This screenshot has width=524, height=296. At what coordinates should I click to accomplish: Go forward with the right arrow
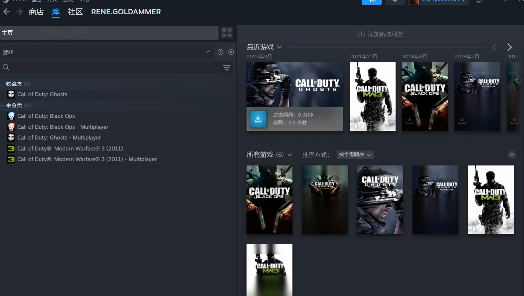tap(20, 12)
